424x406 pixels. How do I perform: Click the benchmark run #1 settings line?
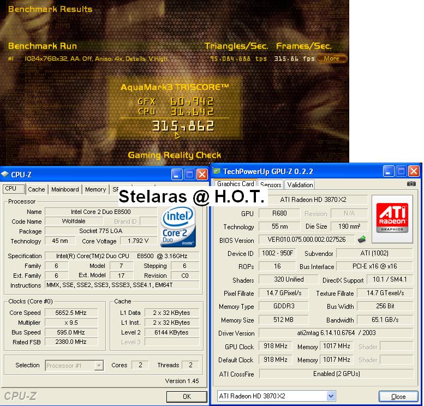(x=95, y=59)
